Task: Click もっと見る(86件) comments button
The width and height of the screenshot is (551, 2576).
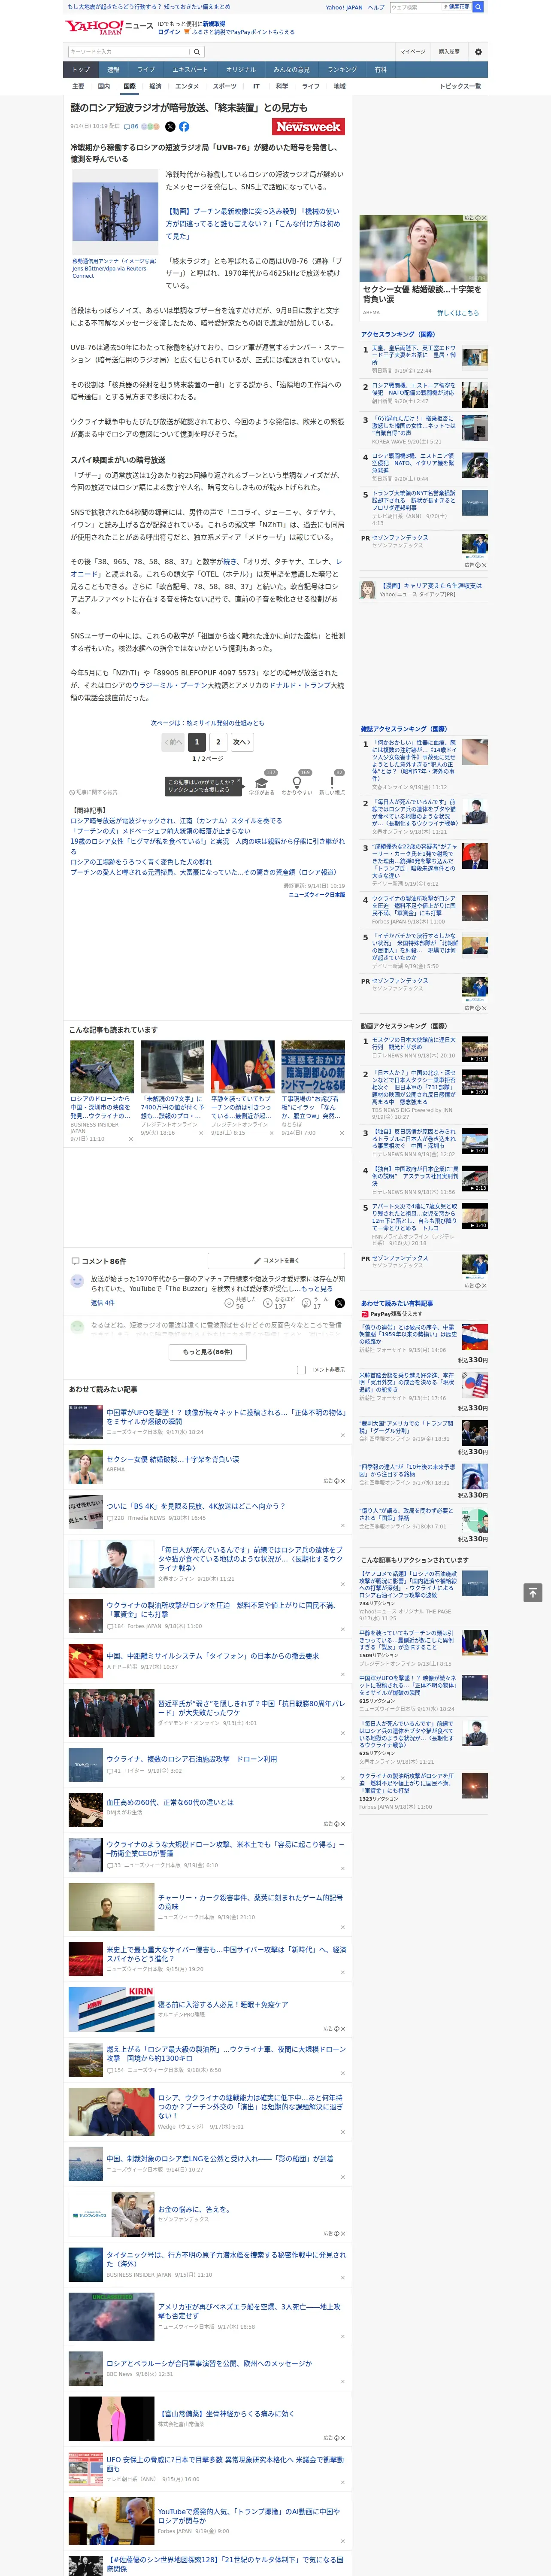Action: (x=208, y=1352)
